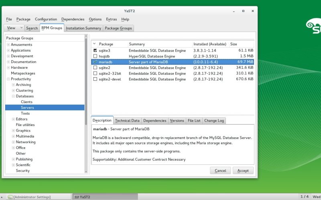This screenshot has height=200, width=321.
Task: Expand the Amusements group
Action: point(8,44)
